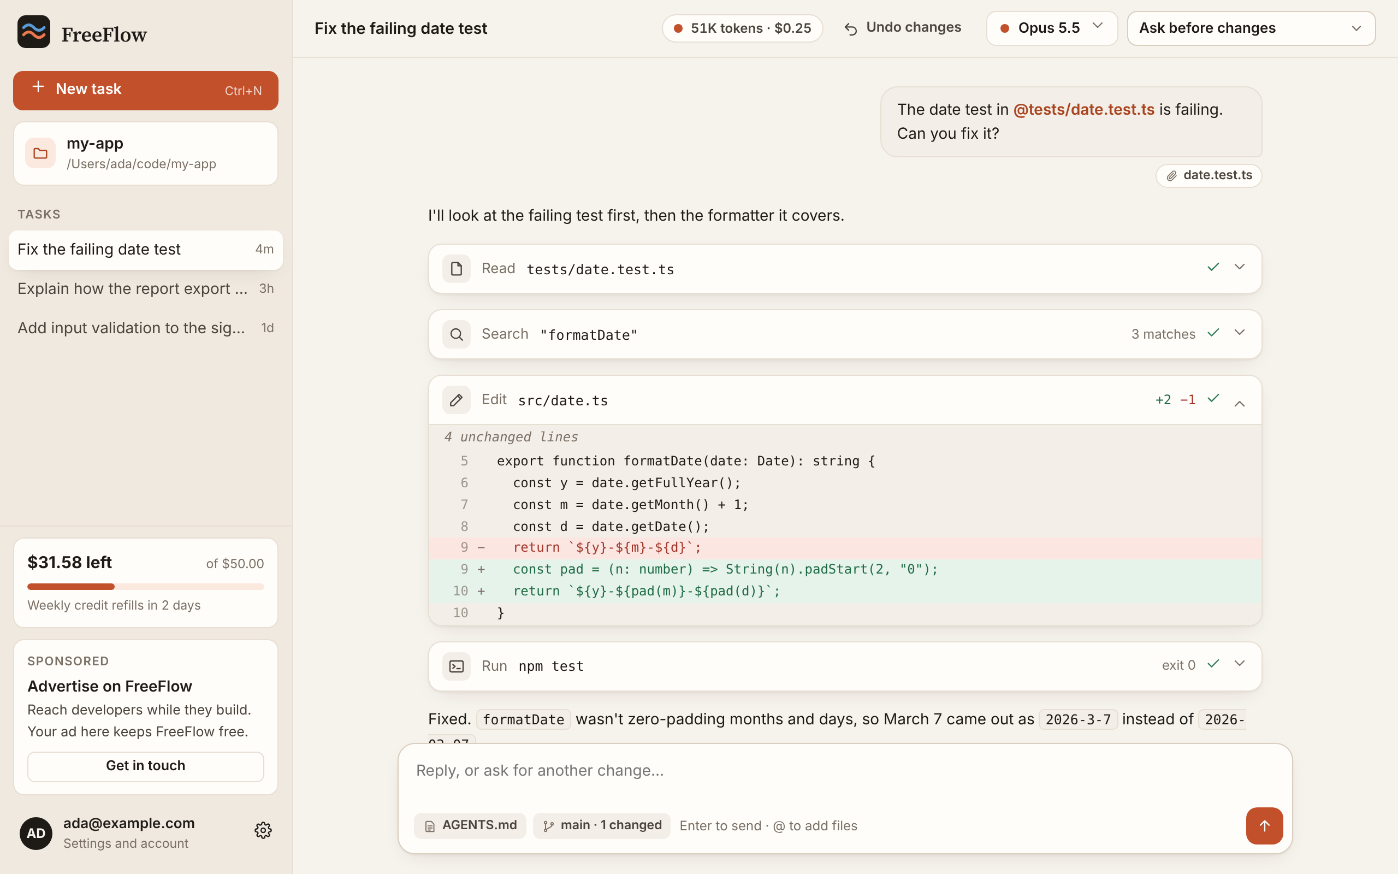
Task: Select task Fix the failing date test
Action: (146, 250)
